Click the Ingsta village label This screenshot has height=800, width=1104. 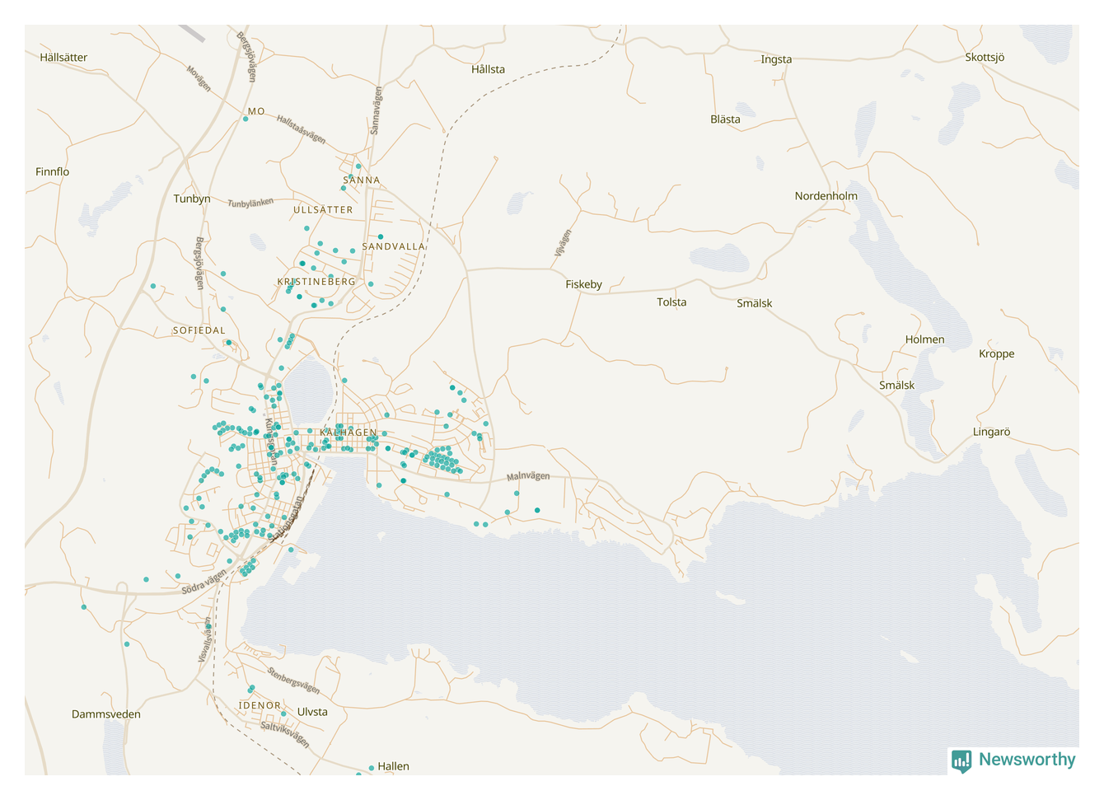tap(776, 59)
